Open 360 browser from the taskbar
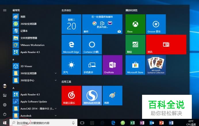The image size is (199, 126). (123, 123)
